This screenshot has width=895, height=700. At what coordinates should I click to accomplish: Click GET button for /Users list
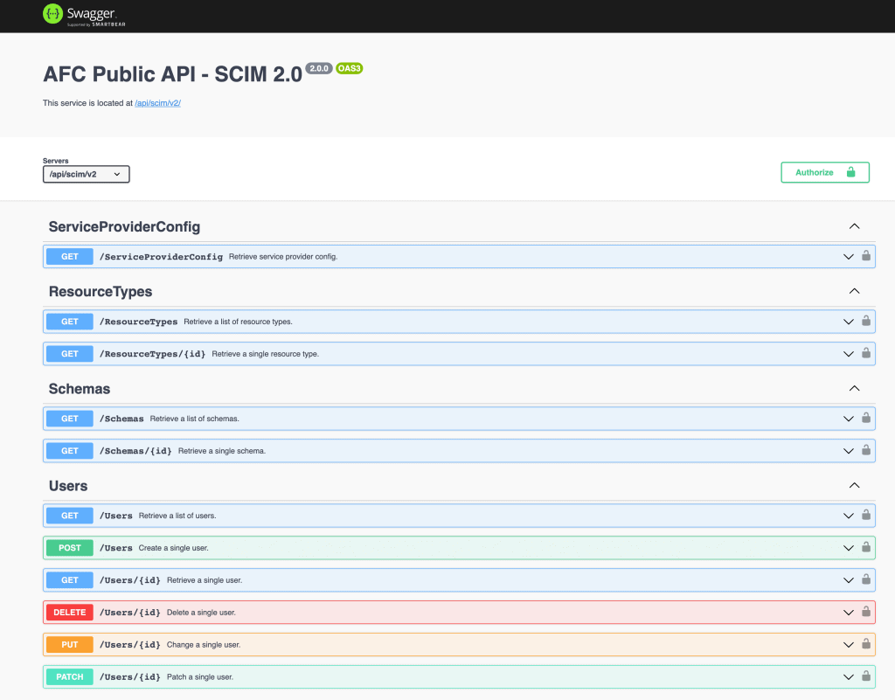coord(70,516)
